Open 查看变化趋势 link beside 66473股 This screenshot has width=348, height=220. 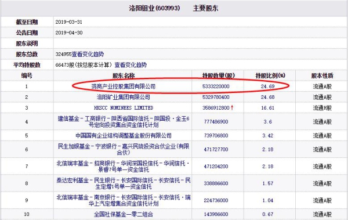tap(130, 65)
